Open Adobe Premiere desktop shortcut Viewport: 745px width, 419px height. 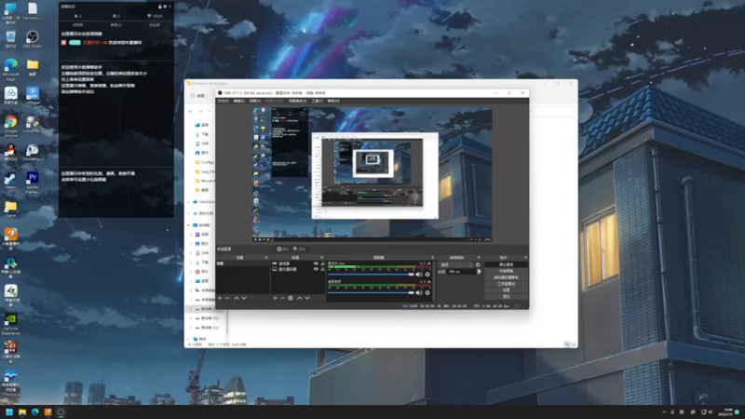point(33,182)
